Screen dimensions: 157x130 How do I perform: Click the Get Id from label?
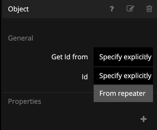click(x=70, y=57)
